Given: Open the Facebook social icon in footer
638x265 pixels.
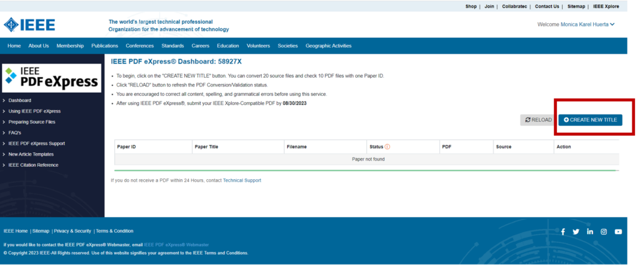Looking at the screenshot, I should (x=563, y=231).
